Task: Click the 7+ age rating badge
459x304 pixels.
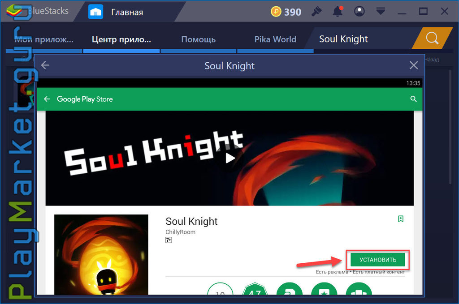Action: point(169,240)
